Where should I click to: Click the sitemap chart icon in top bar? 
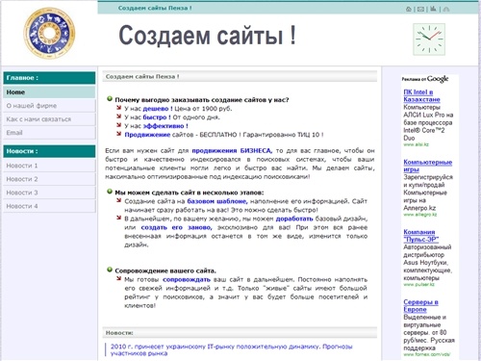click(433, 9)
